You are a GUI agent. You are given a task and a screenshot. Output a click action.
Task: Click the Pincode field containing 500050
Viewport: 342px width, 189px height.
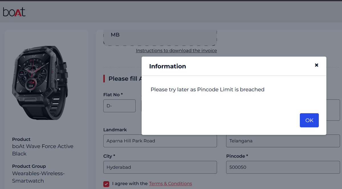coord(283,167)
